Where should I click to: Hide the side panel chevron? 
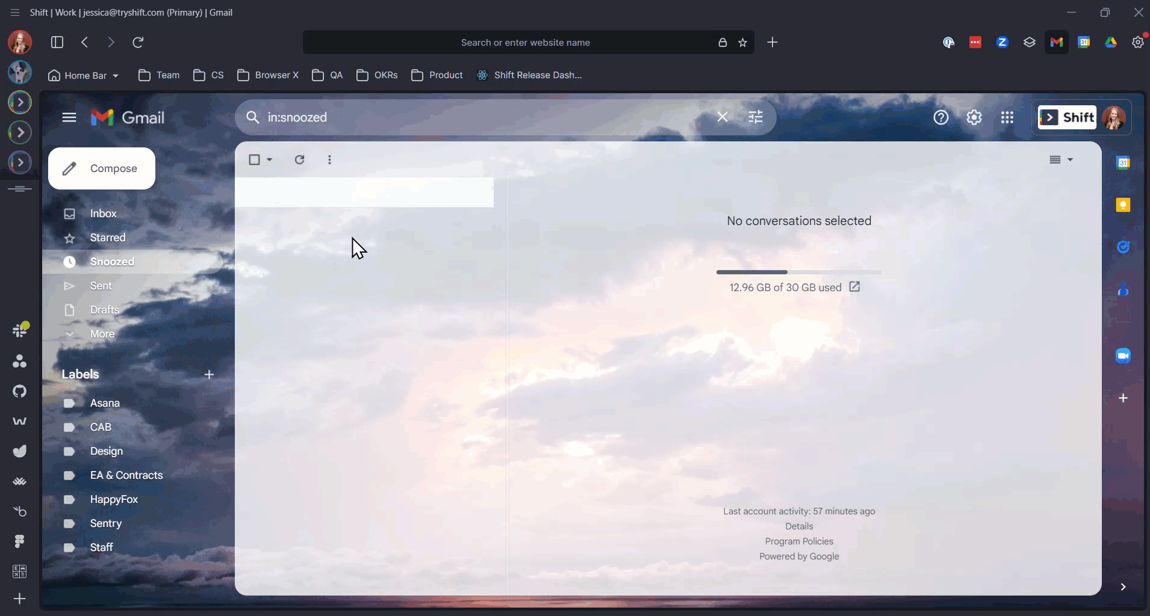[1123, 587]
